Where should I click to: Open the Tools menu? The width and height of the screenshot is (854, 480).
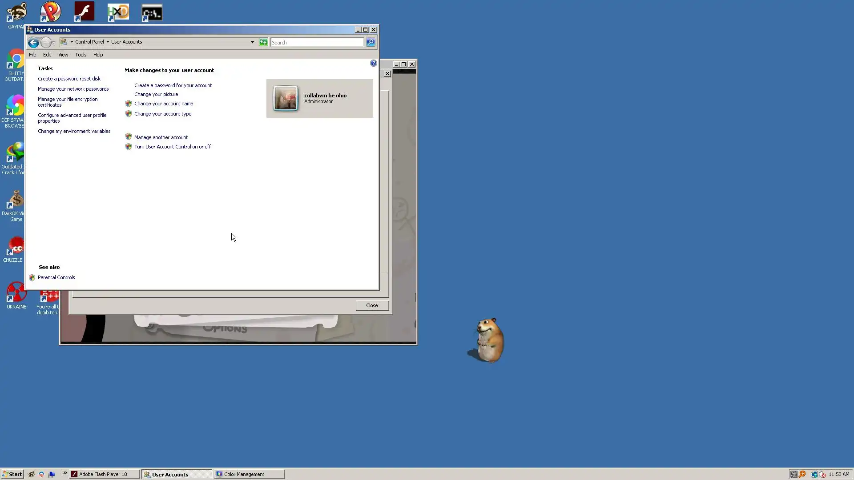click(81, 55)
